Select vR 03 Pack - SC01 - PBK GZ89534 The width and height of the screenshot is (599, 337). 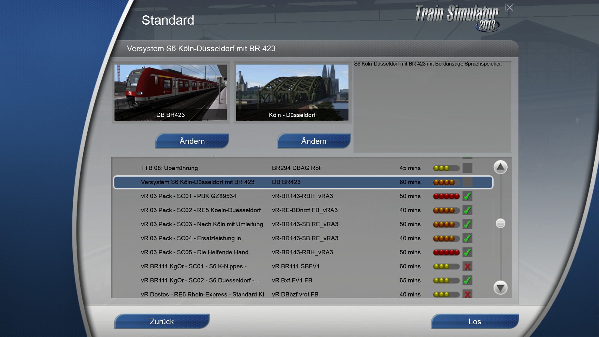303,196
